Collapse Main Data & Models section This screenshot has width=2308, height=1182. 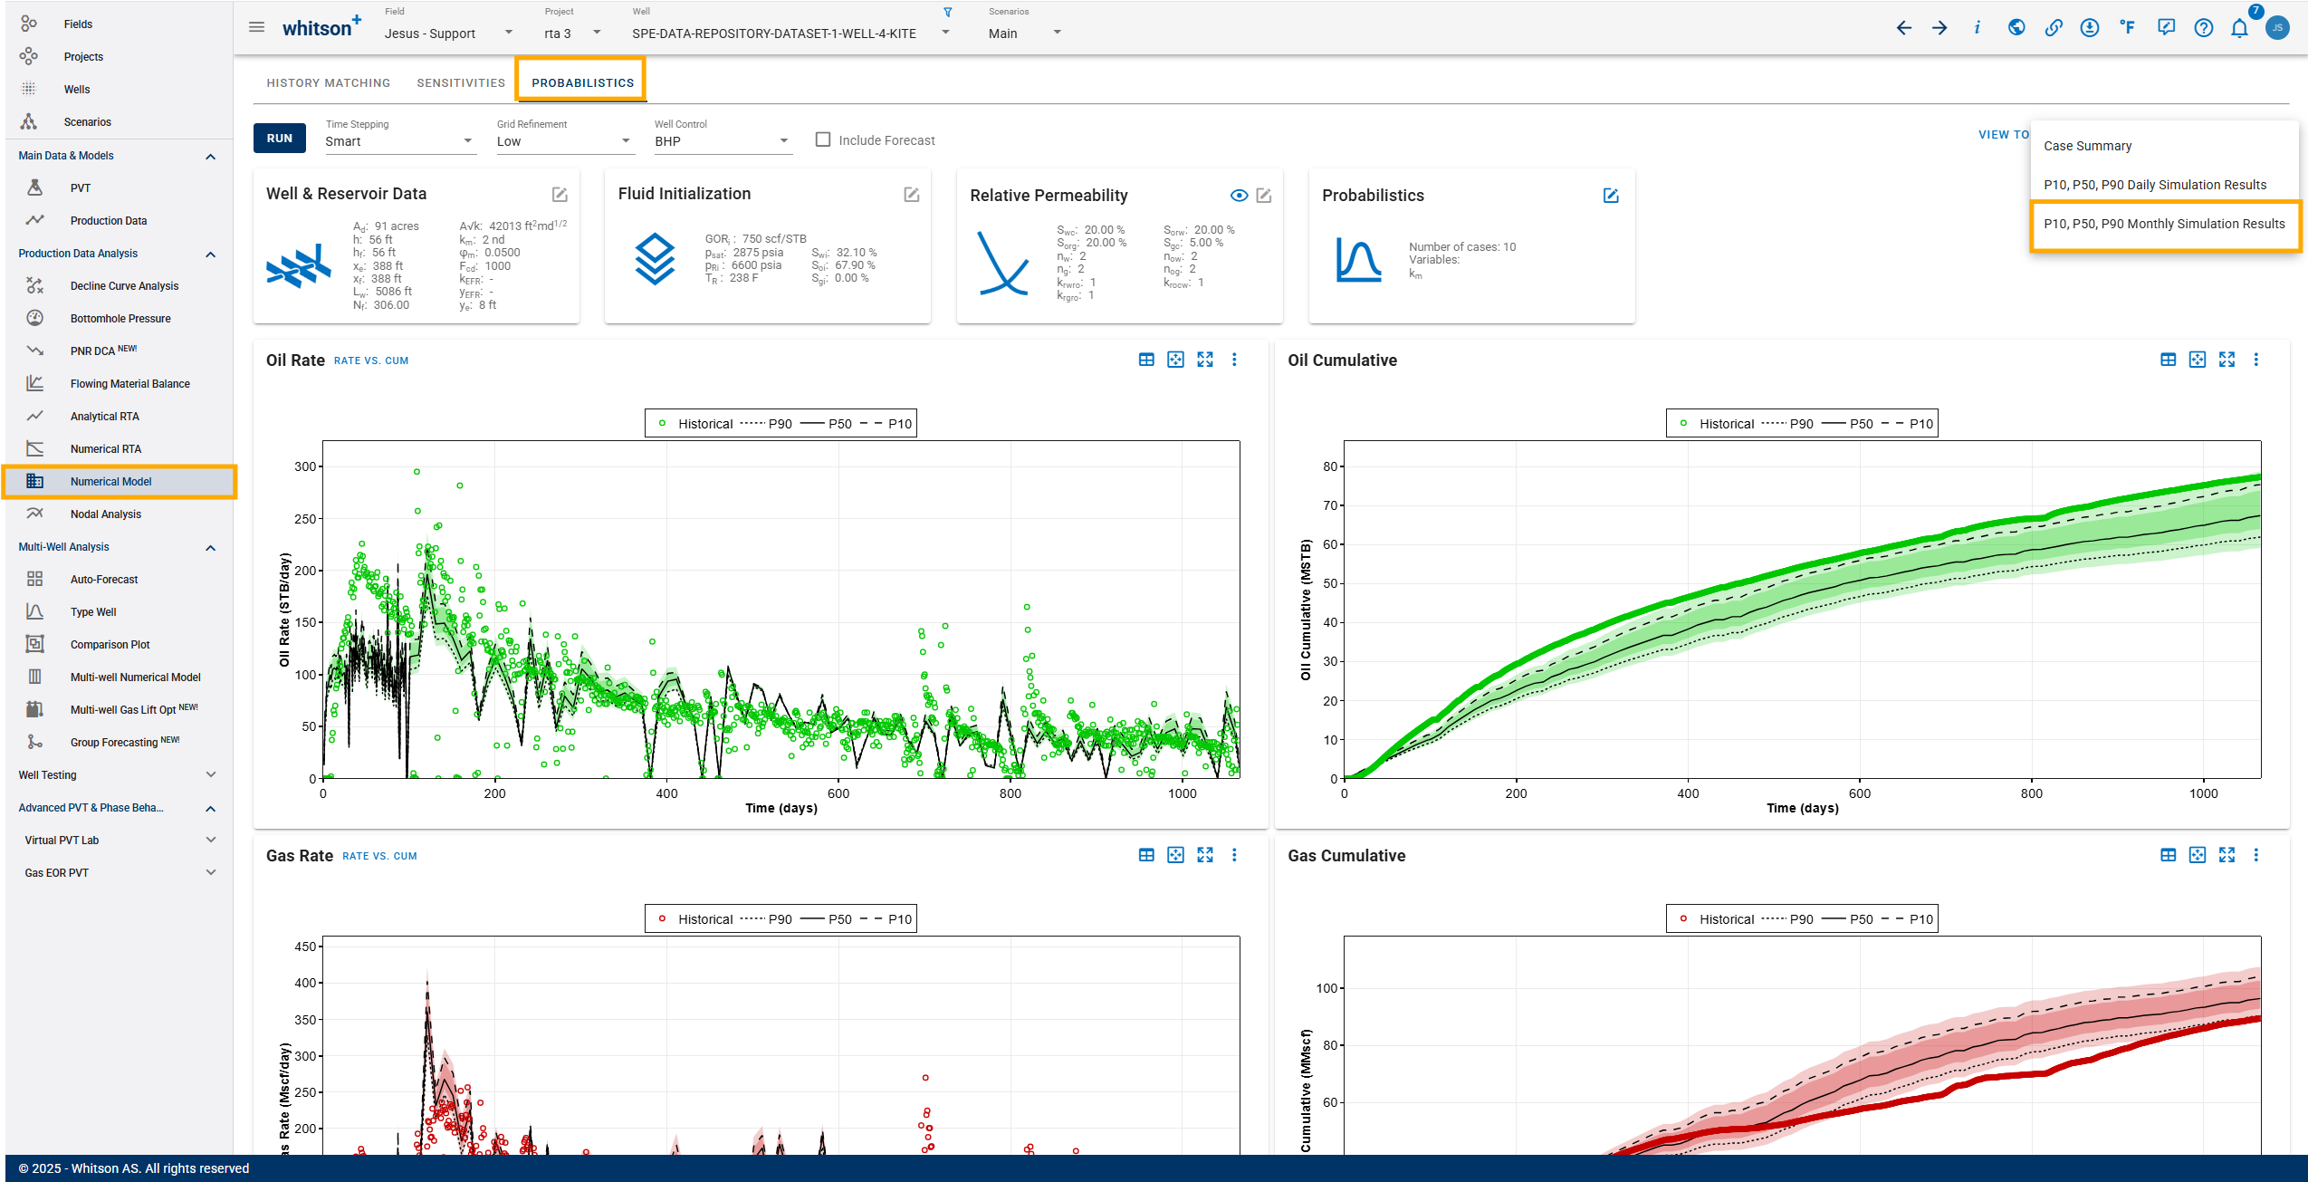coord(210,156)
